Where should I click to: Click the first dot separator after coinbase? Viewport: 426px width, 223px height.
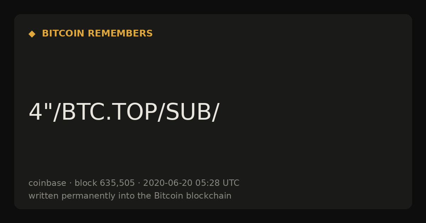pyautogui.click(x=70, y=183)
